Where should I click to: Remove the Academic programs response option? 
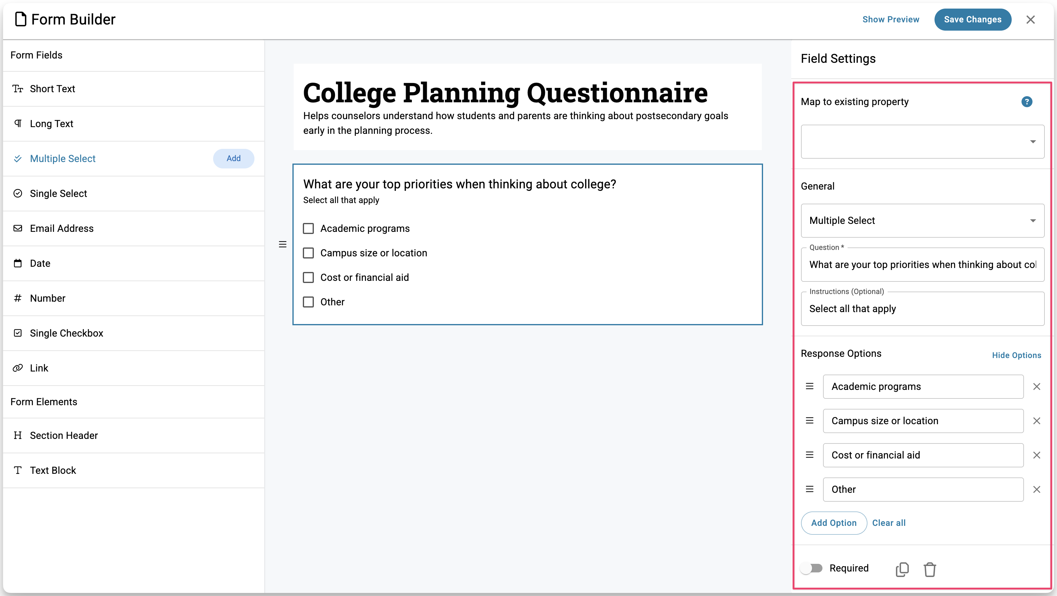point(1036,387)
